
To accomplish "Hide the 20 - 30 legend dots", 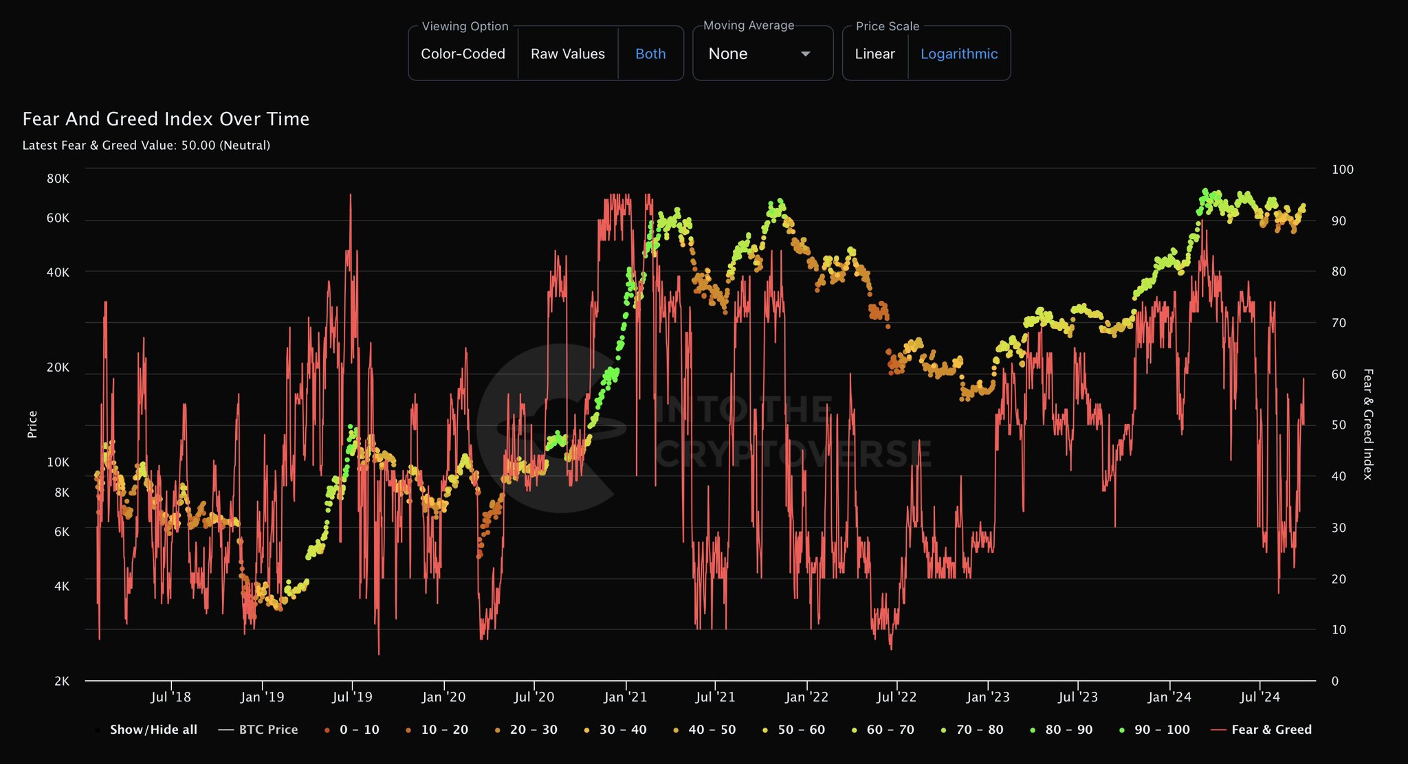I will (533, 730).
